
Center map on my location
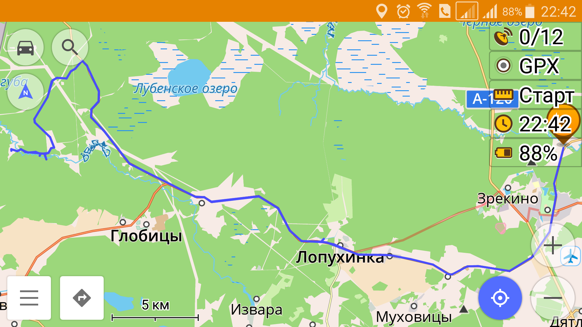tap(500, 298)
